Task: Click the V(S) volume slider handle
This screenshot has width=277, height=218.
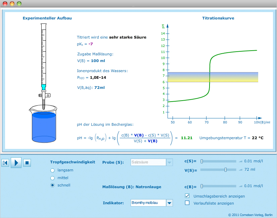Action: click(x=226, y=170)
